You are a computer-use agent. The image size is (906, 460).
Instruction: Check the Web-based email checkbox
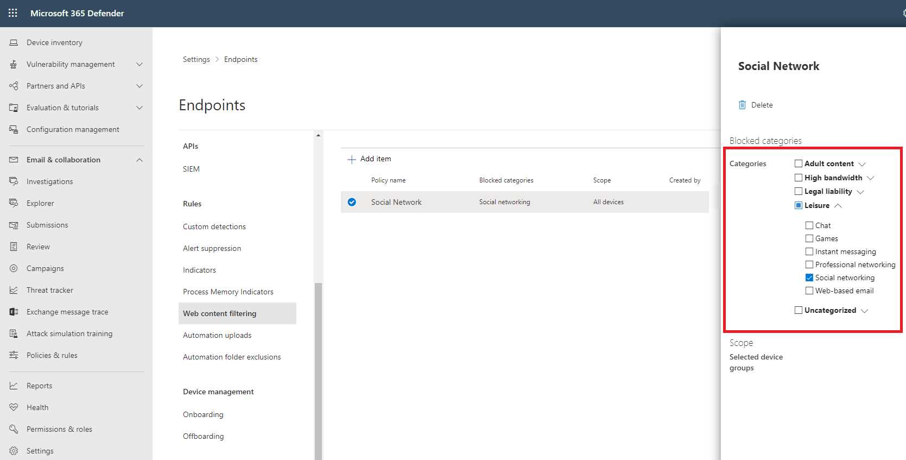809,291
